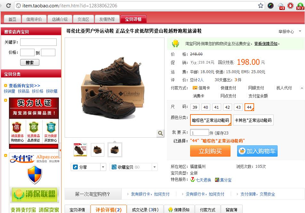The width and height of the screenshot is (305, 213).
Task: Click the small collapse arrow beside payment methods
Action: tap(302, 88)
